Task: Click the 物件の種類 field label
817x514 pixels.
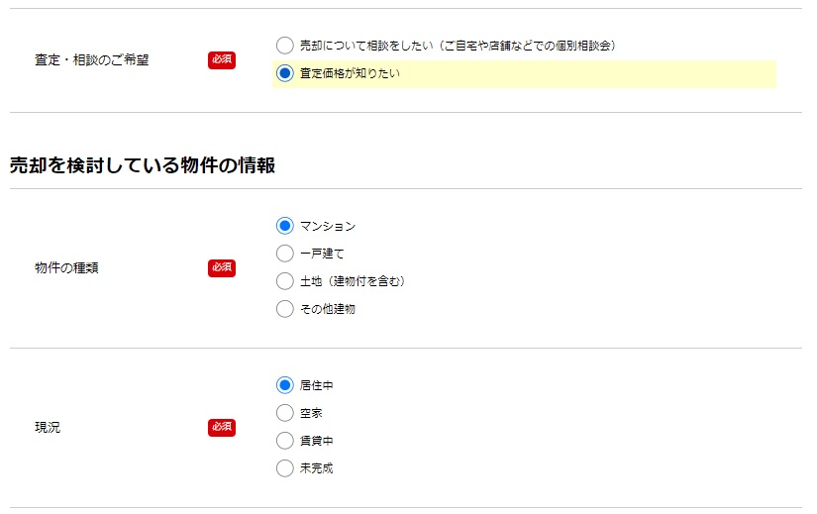Action: click(66, 268)
